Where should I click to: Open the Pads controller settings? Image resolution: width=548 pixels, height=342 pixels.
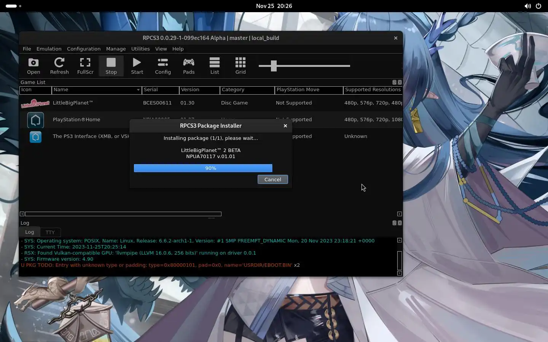(x=189, y=66)
